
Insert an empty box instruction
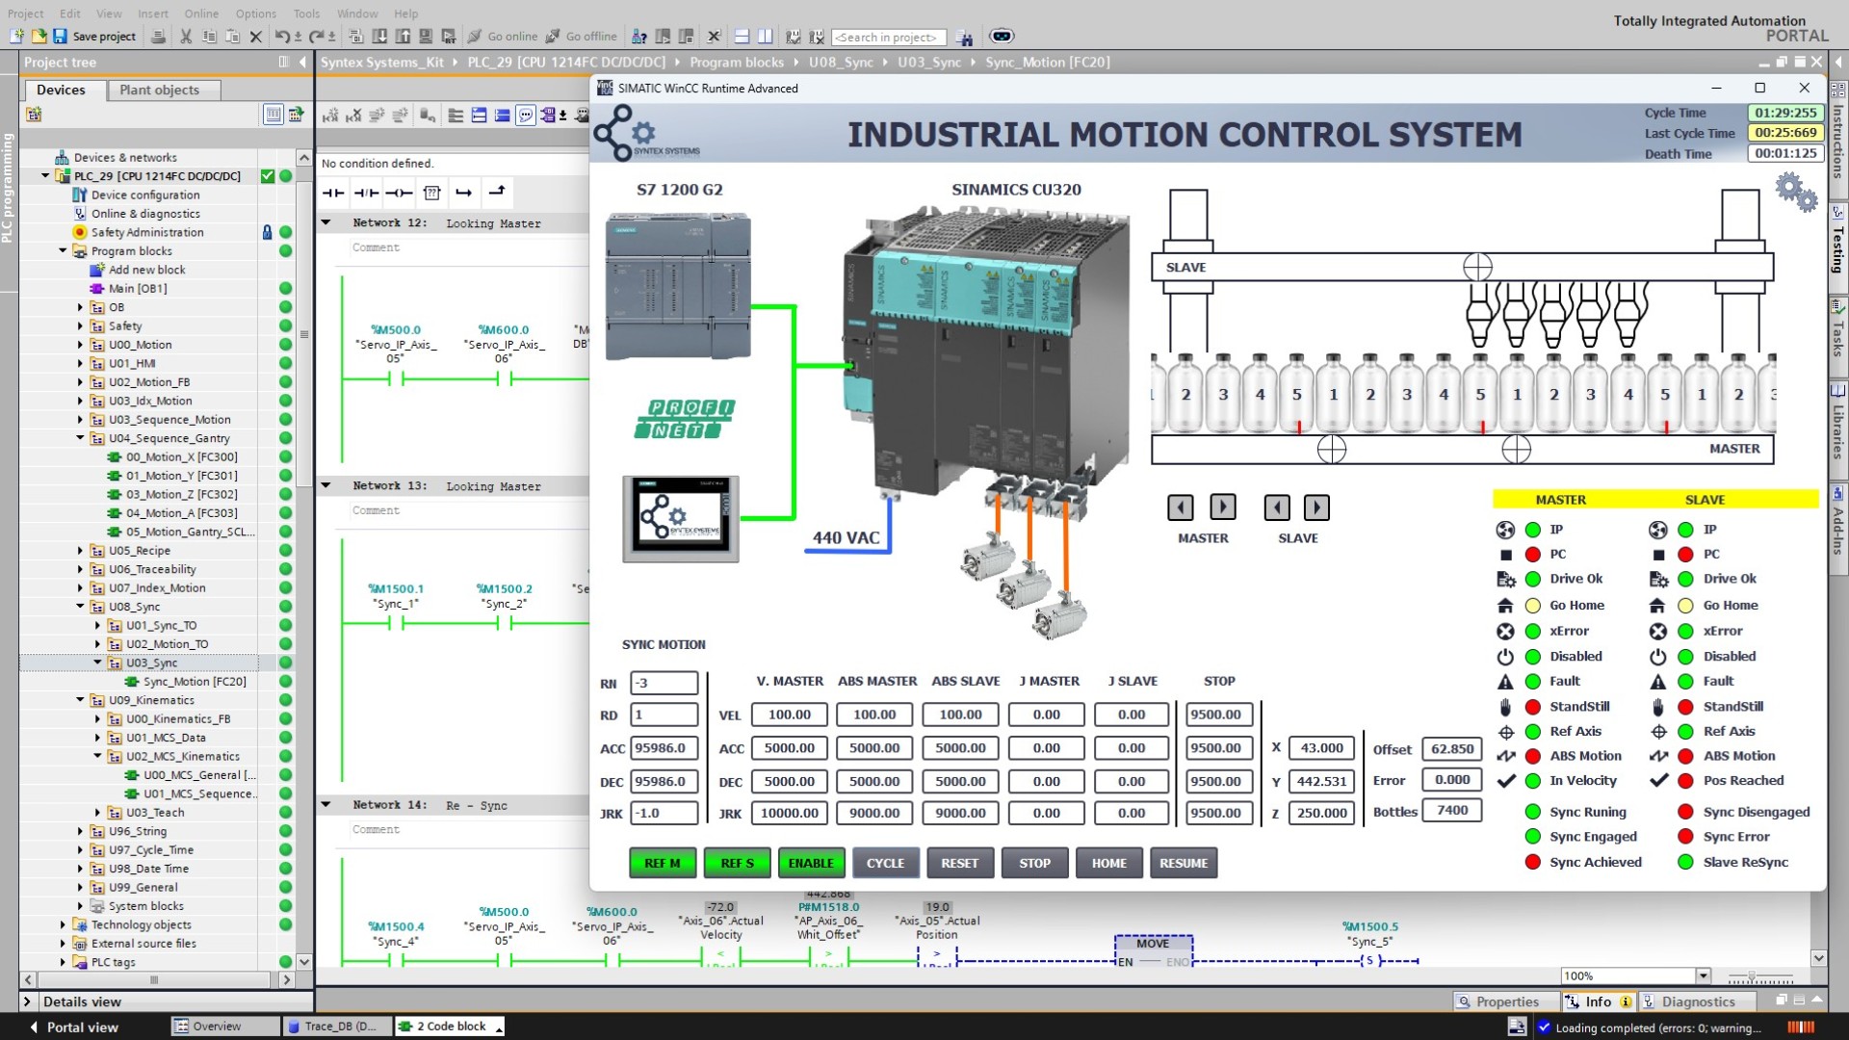(x=432, y=193)
